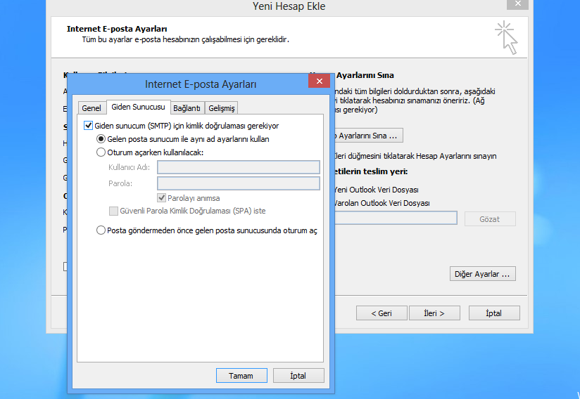Click the Gözat browse button

[489, 219]
